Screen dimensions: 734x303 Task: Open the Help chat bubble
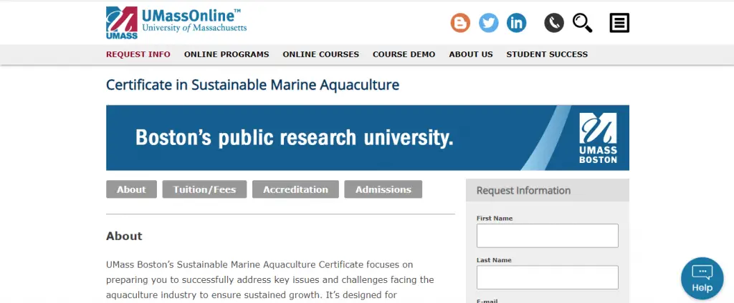(702, 278)
